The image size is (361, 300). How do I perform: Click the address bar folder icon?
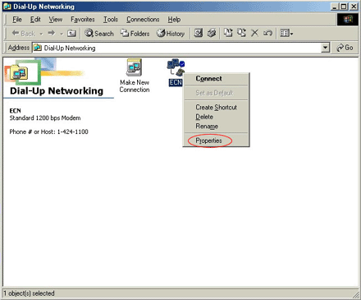(x=38, y=48)
